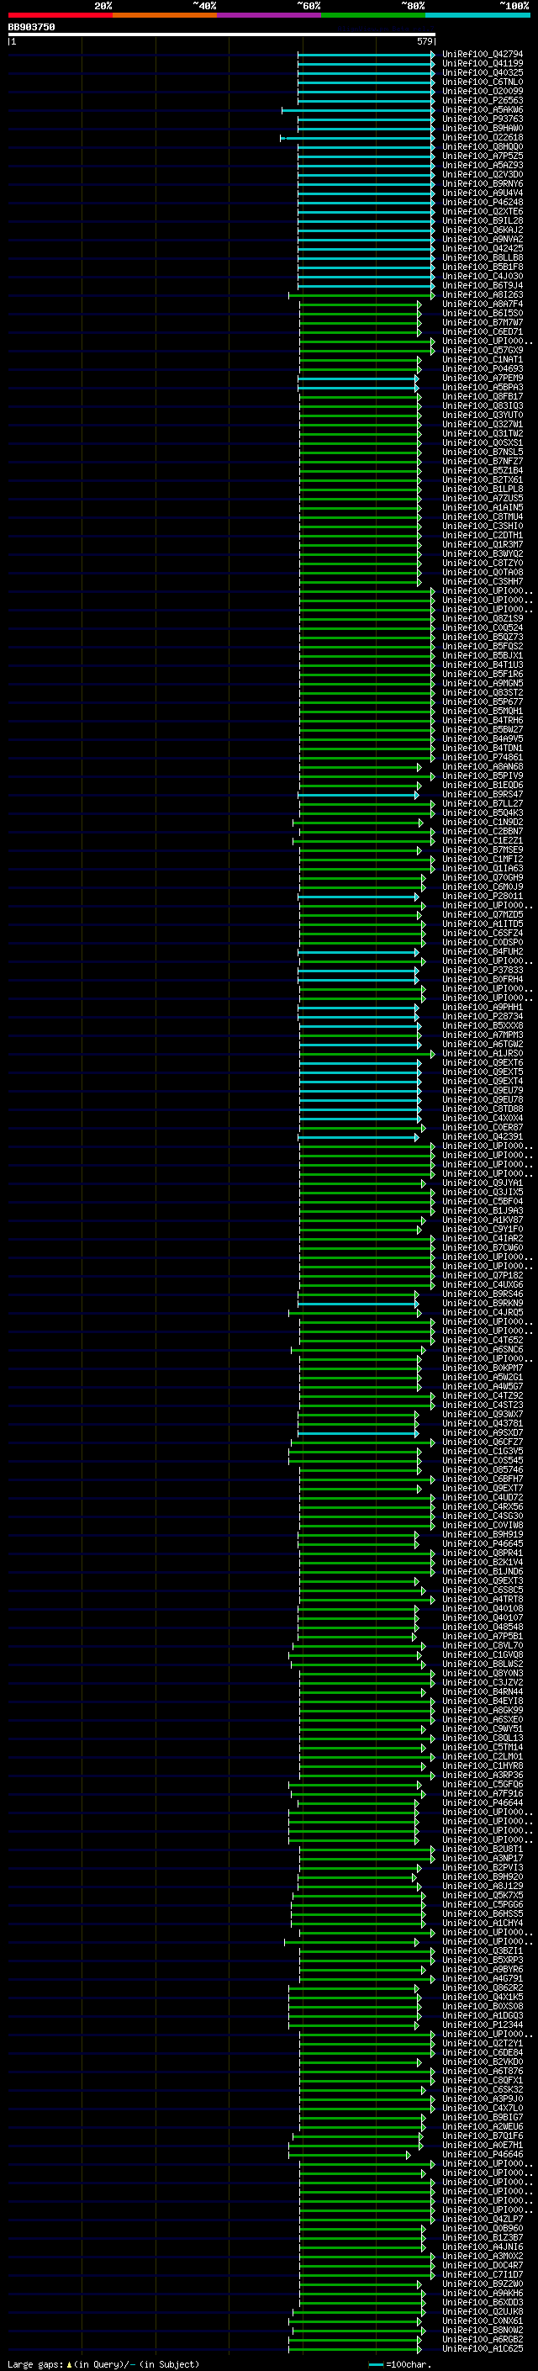Select hit UniRef100_B8LLB8
Image resolution: width=538 pixels, height=2371 pixels.
point(482,257)
